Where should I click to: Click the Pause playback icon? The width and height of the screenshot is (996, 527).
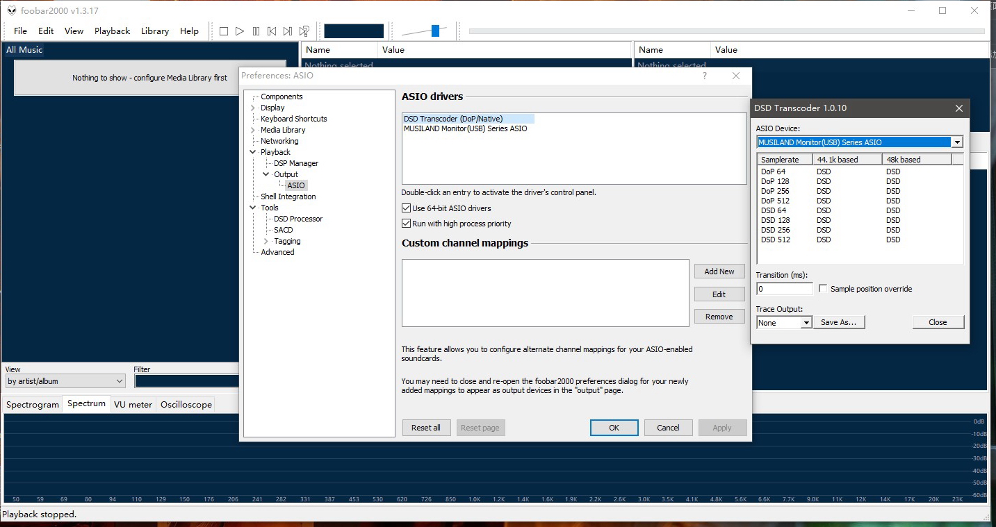pos(256,31)
